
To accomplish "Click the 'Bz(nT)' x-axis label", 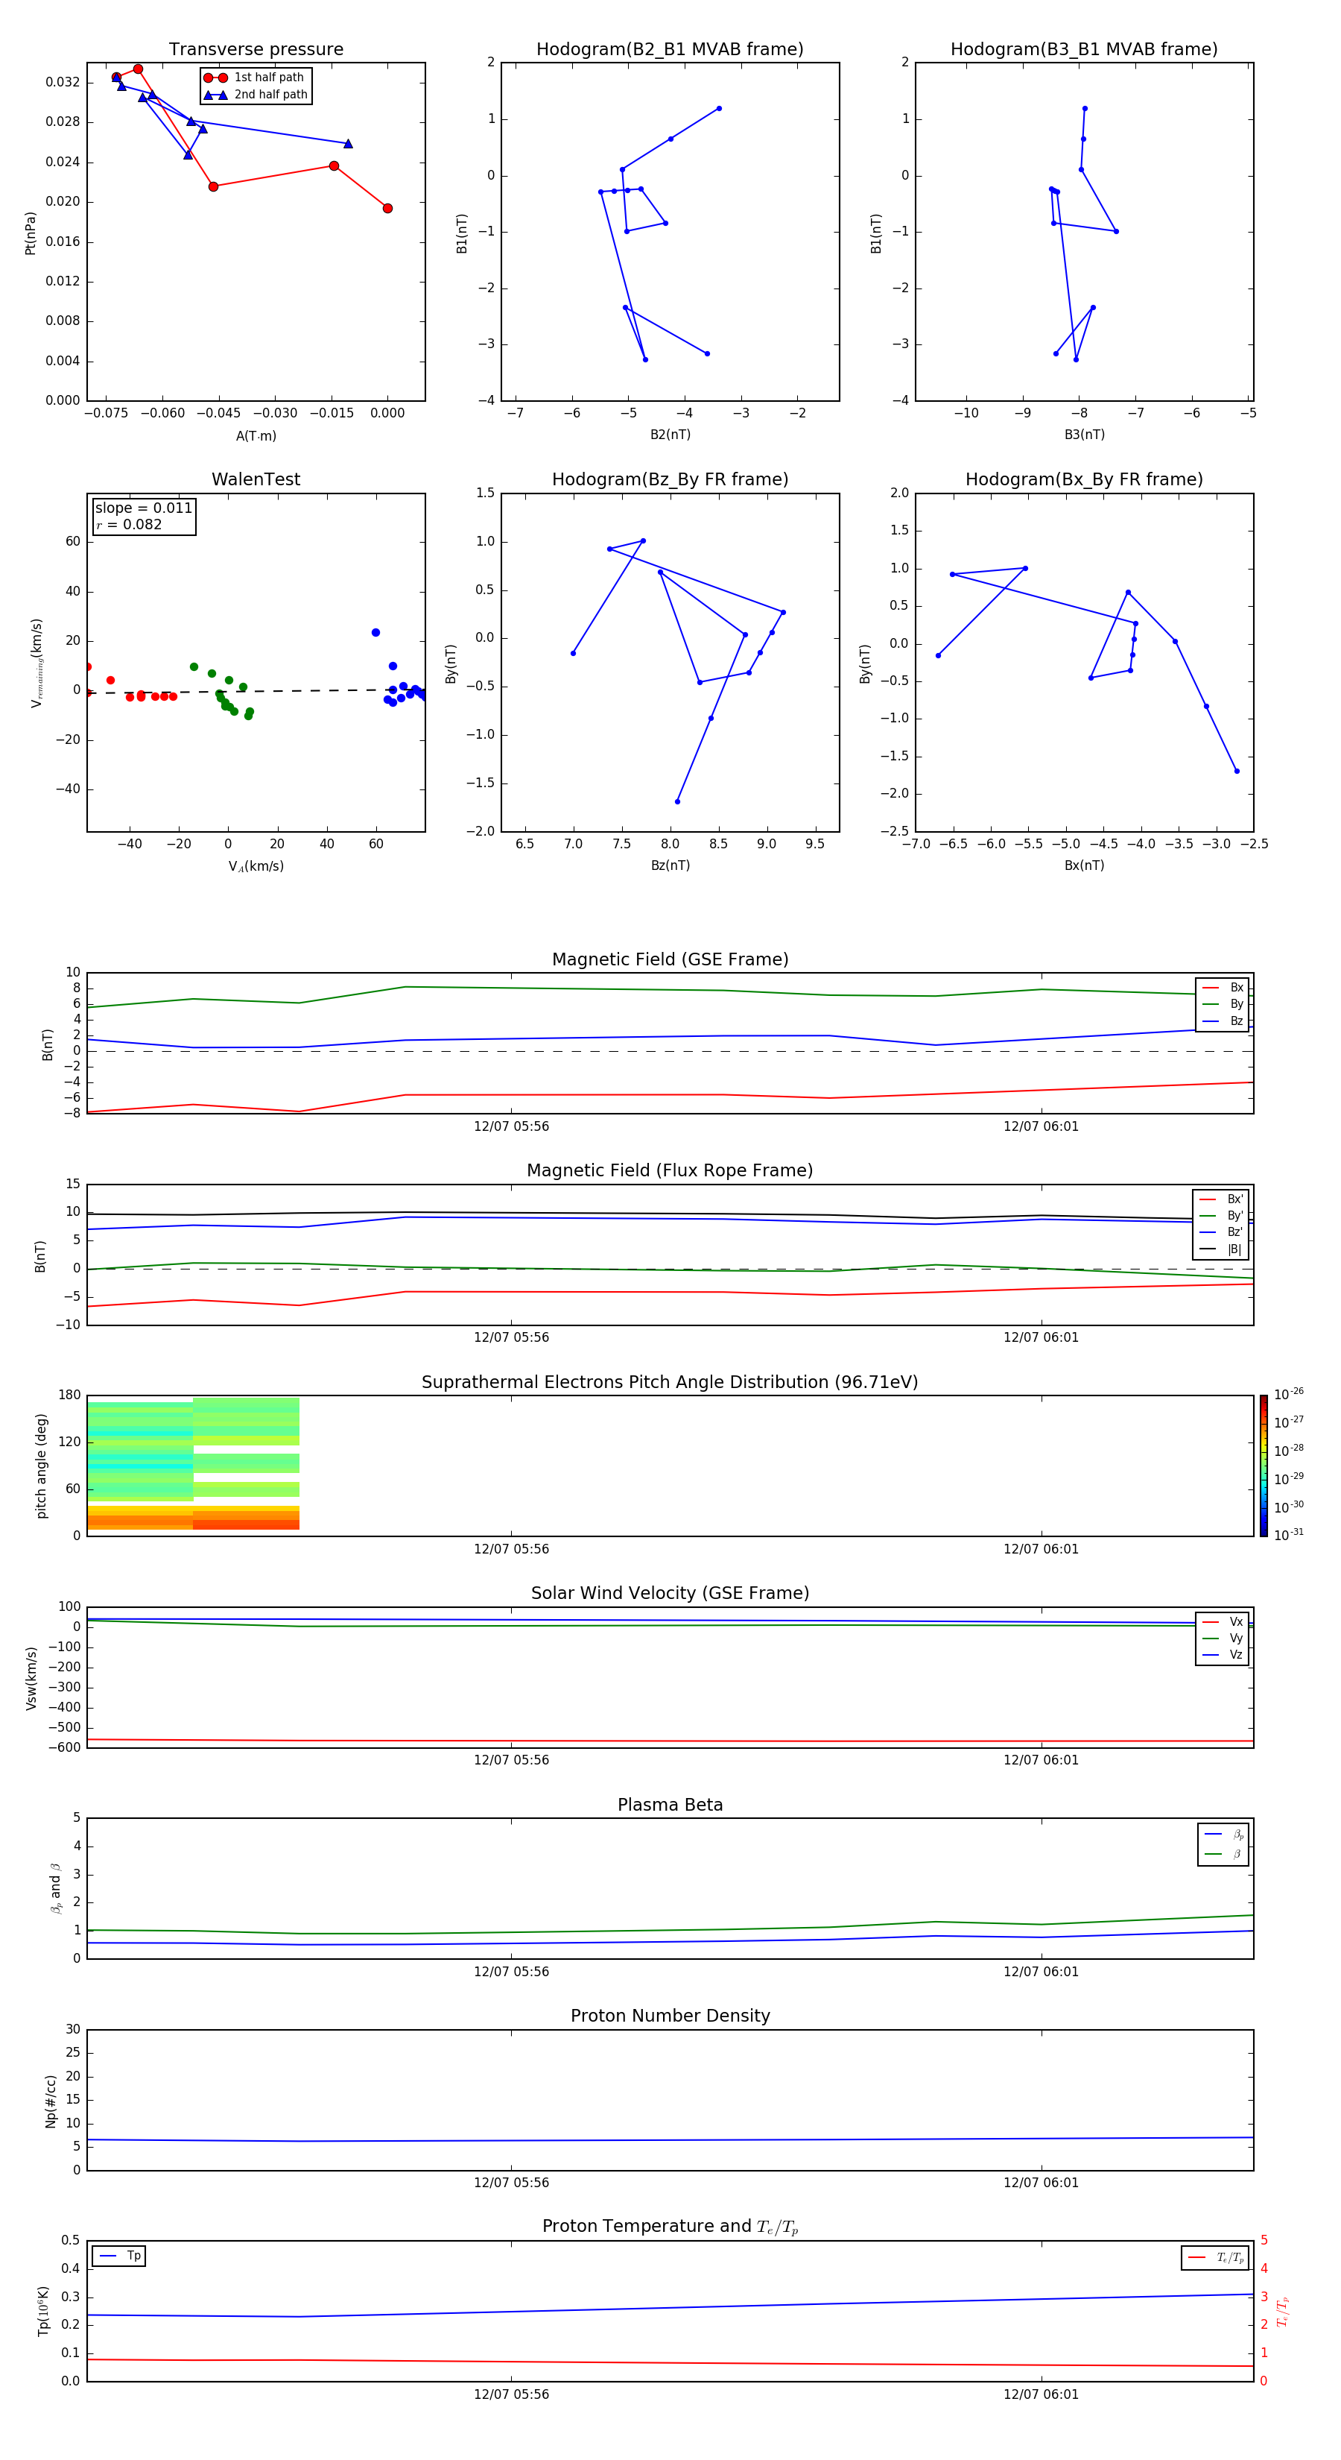I will [x=670, y=865].
